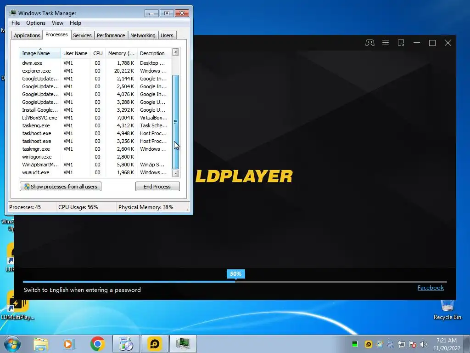Click tray icon right of LDPlayer tray icon

click(380, 344)
